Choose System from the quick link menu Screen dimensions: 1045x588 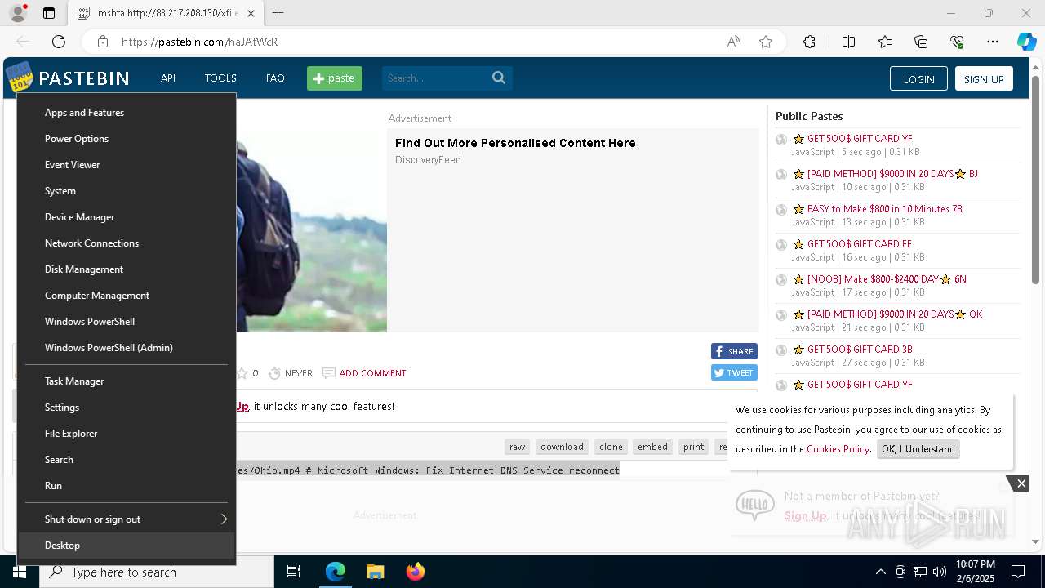127,191
